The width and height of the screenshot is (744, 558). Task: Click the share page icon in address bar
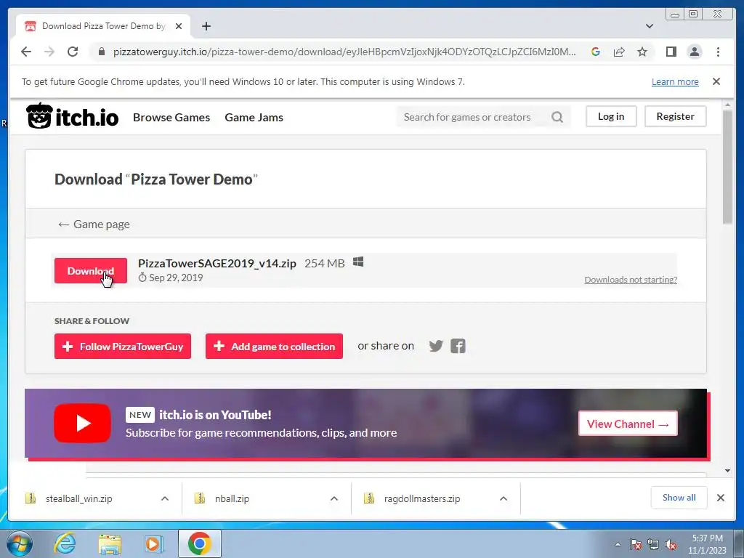click(x=619, y=52)
